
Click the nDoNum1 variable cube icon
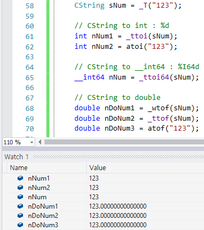coord(20,206)
